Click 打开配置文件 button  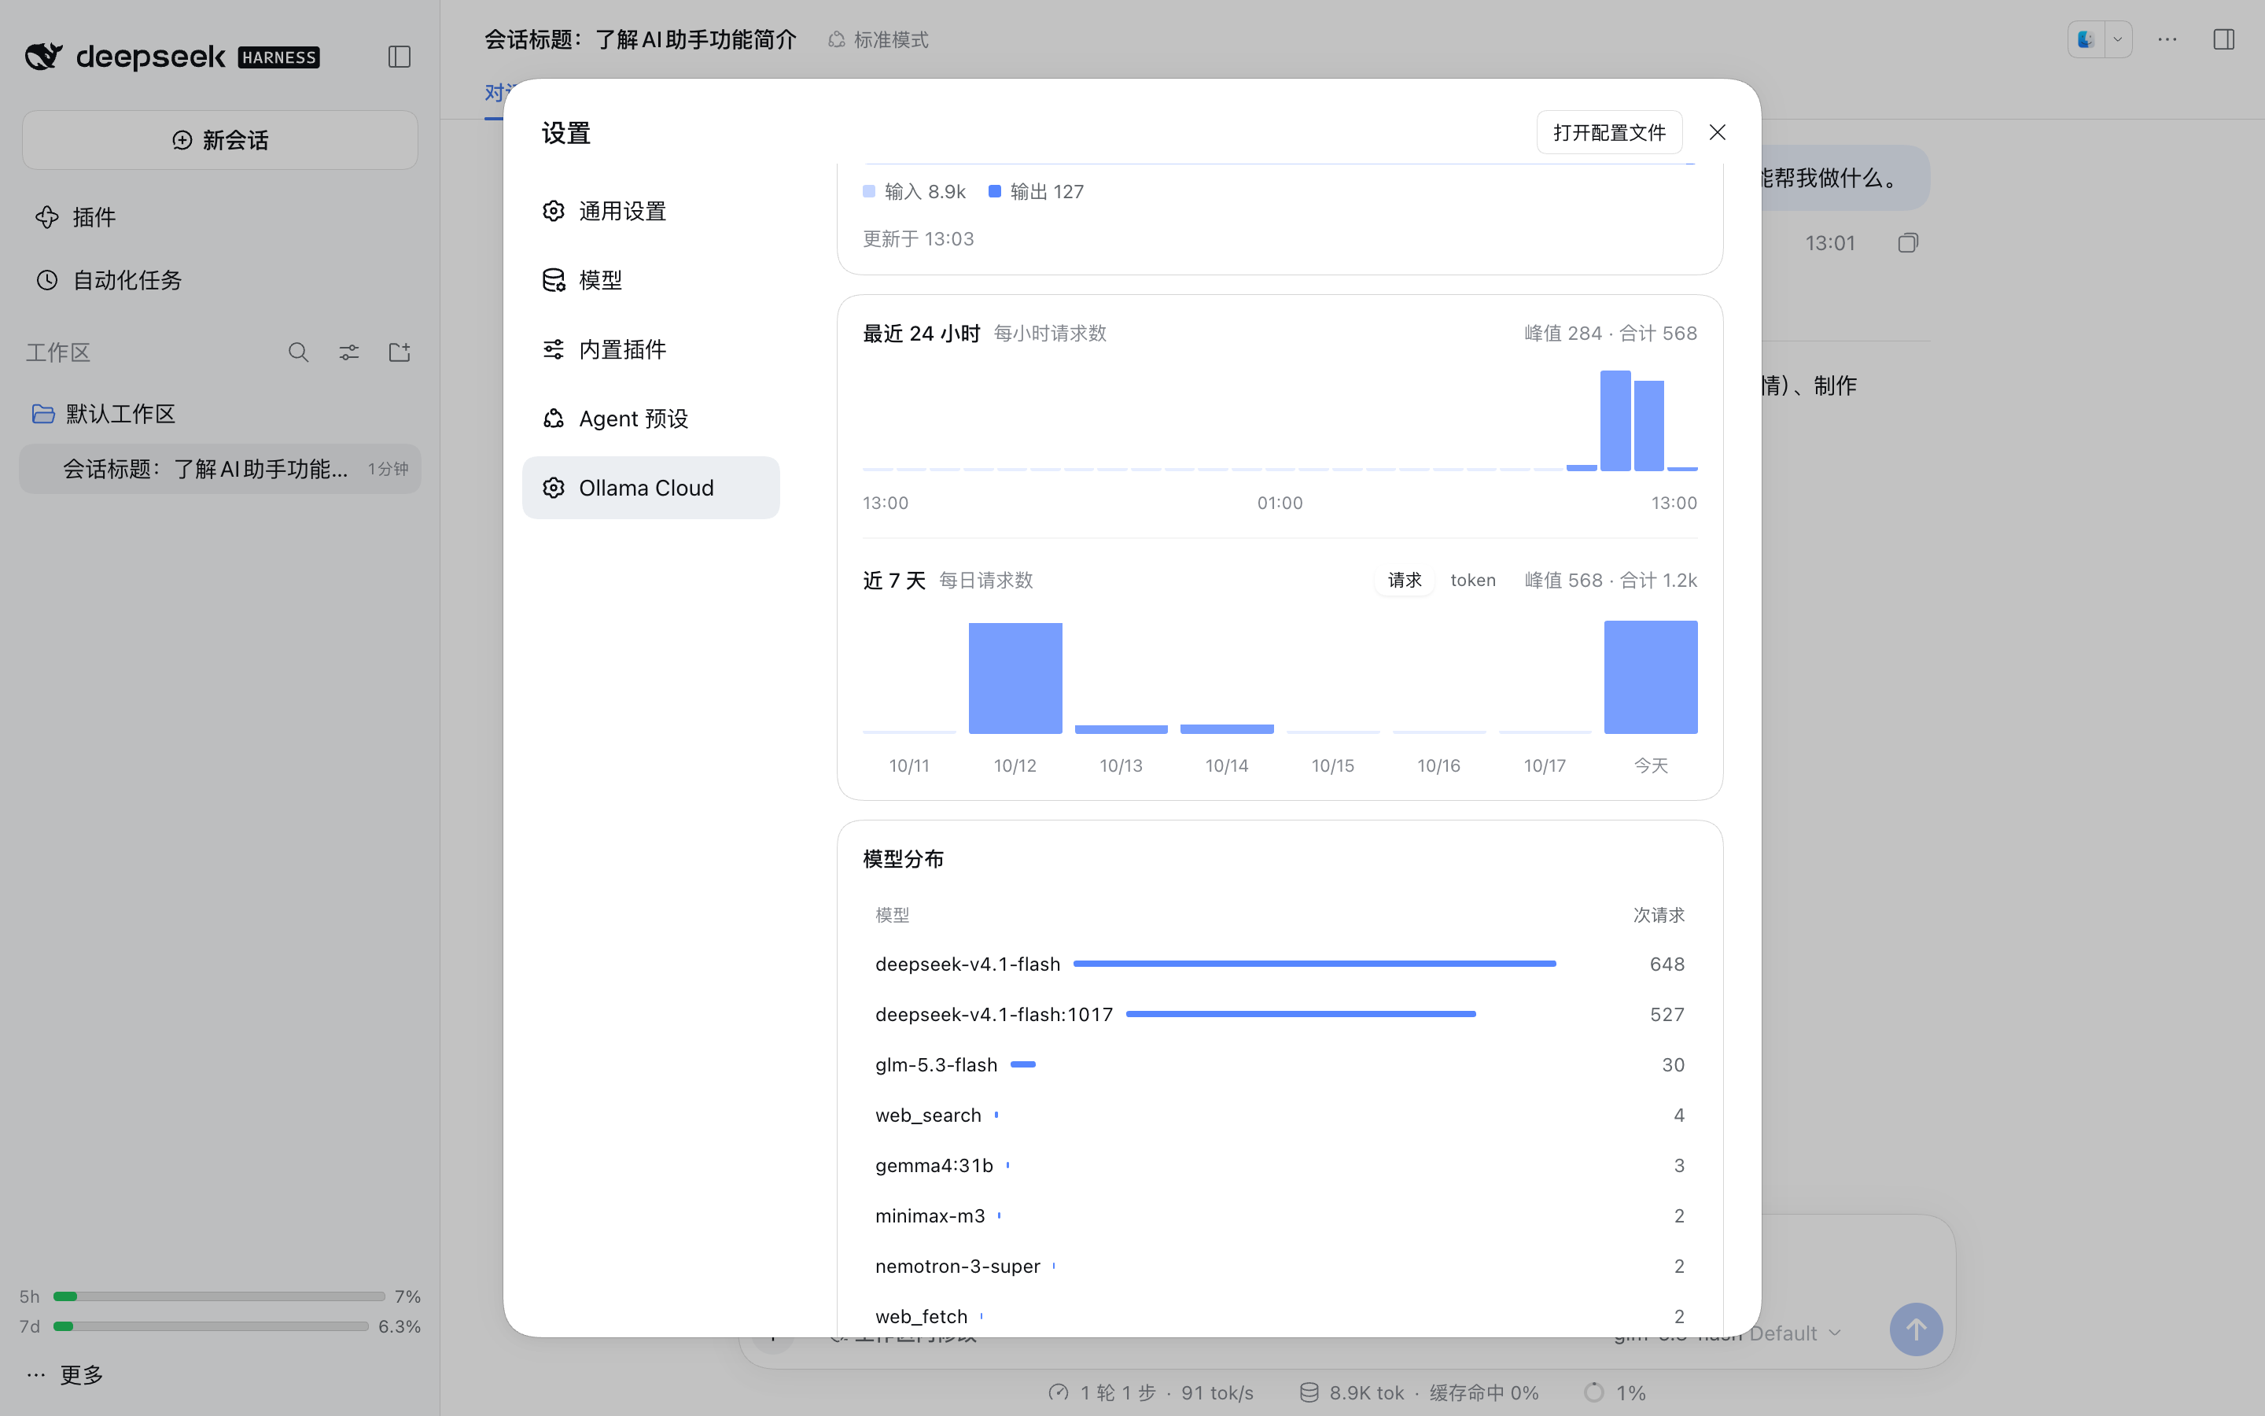(x=1609, y=132)
